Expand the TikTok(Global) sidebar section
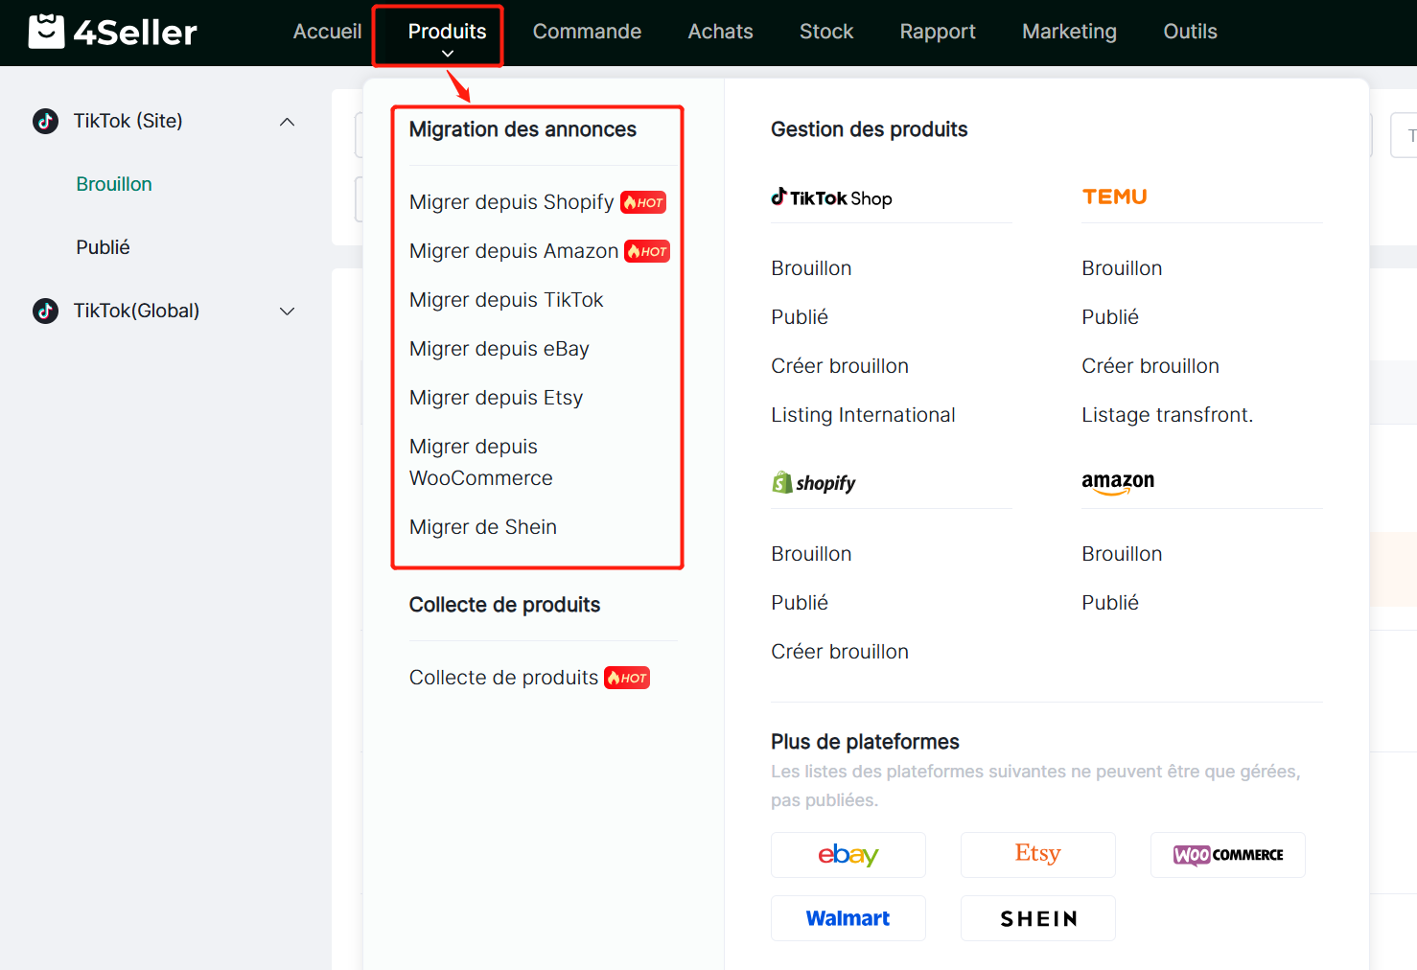The width and height of the screenshot is (1417, 970). 287,312
